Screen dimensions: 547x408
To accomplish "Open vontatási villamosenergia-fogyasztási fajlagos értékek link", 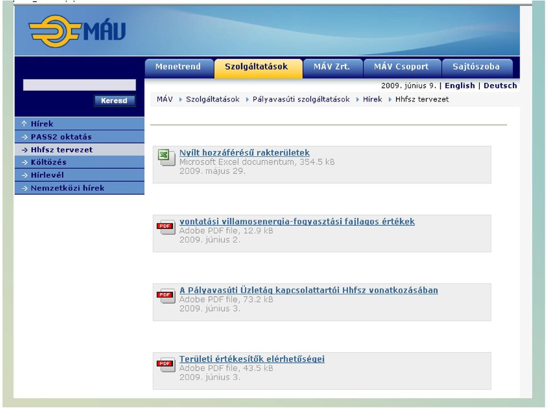I will pos(297,221).
